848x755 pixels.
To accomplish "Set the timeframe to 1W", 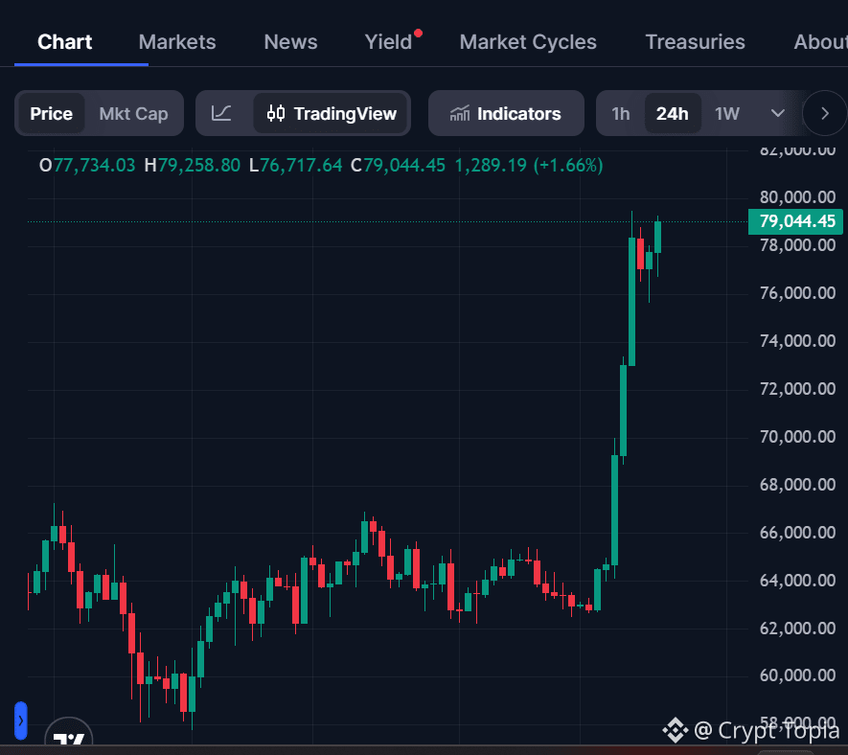I will (727, 114).
